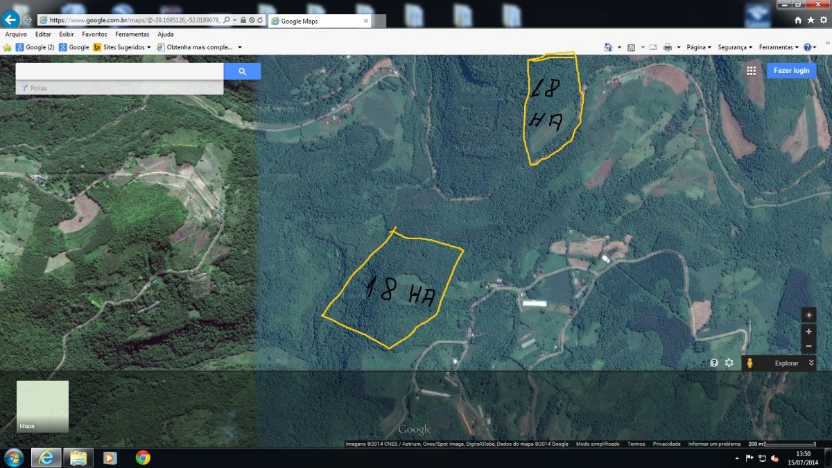Screen dimensions: 832x468
Task: Expand the Explorar panel chevron
Action: pos(811,363)
